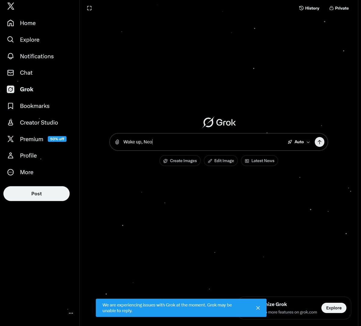The image size is (361, 326).
Task: Click the Post button
Action: pos(36,194)
